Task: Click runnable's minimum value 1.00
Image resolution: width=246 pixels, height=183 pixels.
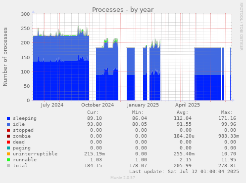Action: point(141,160)
